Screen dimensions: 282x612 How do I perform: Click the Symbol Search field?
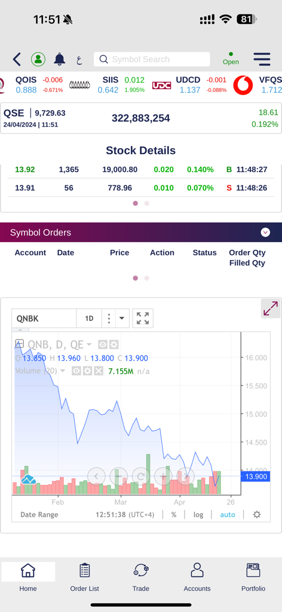click(152, 59)
